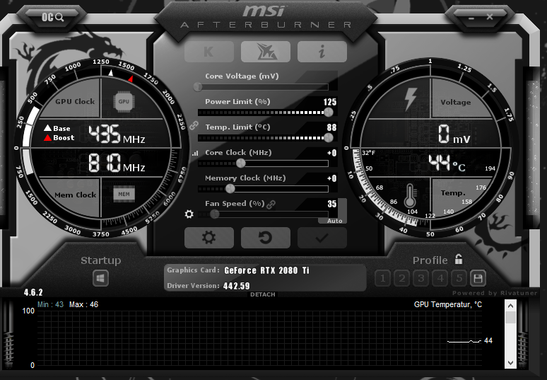Click the Kombustor K button
The image size is (547, 380).
click(x=209, y=52)
